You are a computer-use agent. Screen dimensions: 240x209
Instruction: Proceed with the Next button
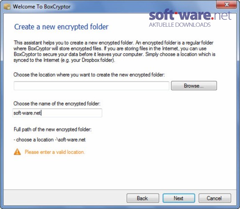(x=179, y=198)
